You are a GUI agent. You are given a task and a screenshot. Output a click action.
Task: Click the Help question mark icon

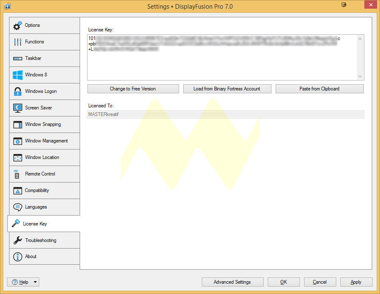pyautogui.click(x=15, y=282)
